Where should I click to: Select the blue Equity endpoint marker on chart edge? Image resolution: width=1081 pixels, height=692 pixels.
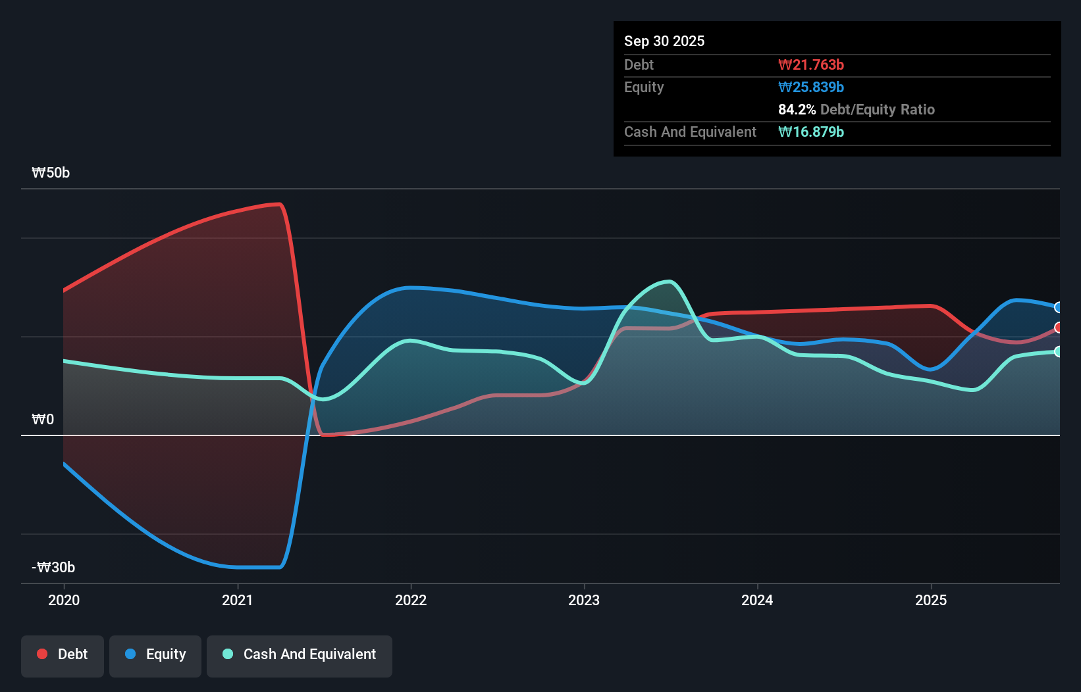click(1057, 307)
